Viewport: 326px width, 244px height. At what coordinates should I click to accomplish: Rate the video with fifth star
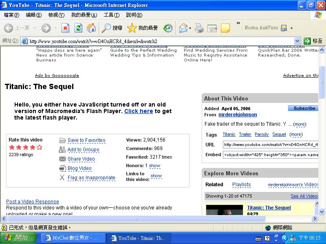(x=39, y=147)
